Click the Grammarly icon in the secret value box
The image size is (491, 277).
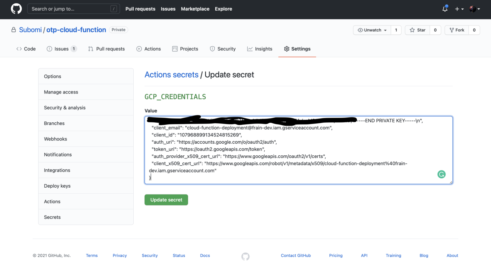pos(441,174)
